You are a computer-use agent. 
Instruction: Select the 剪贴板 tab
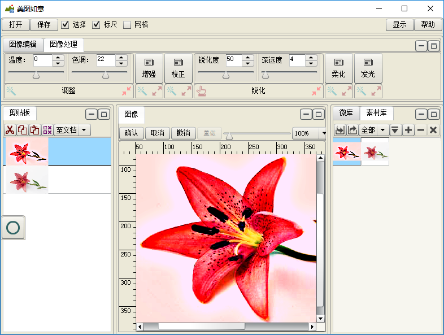[20, 113]
